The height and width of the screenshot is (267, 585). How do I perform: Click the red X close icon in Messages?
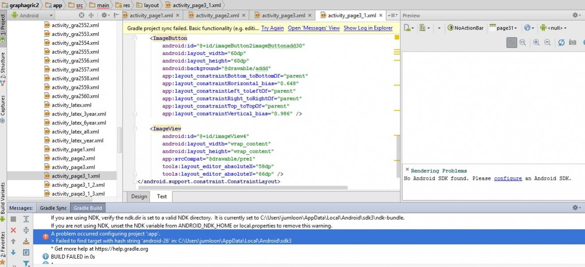(x=13, y=230)
